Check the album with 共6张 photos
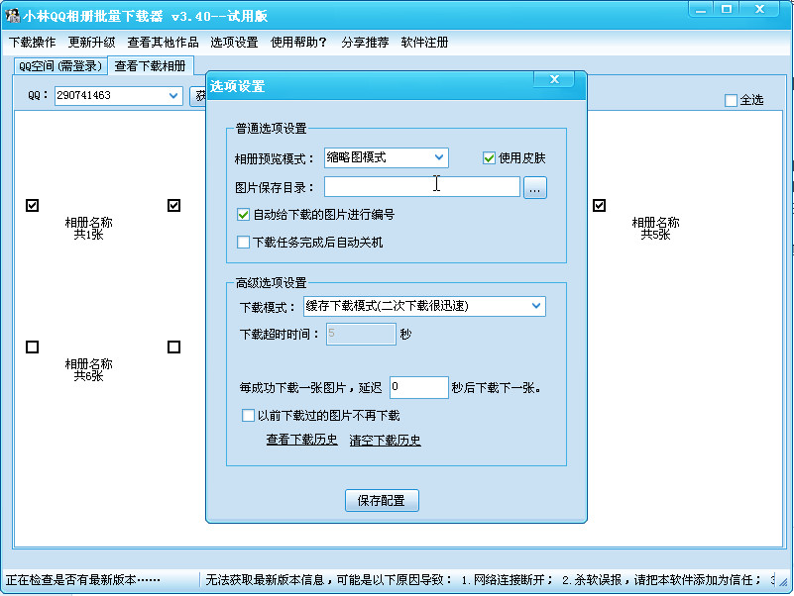This screenshot has width=794, height=596. [x=32, y=347]
